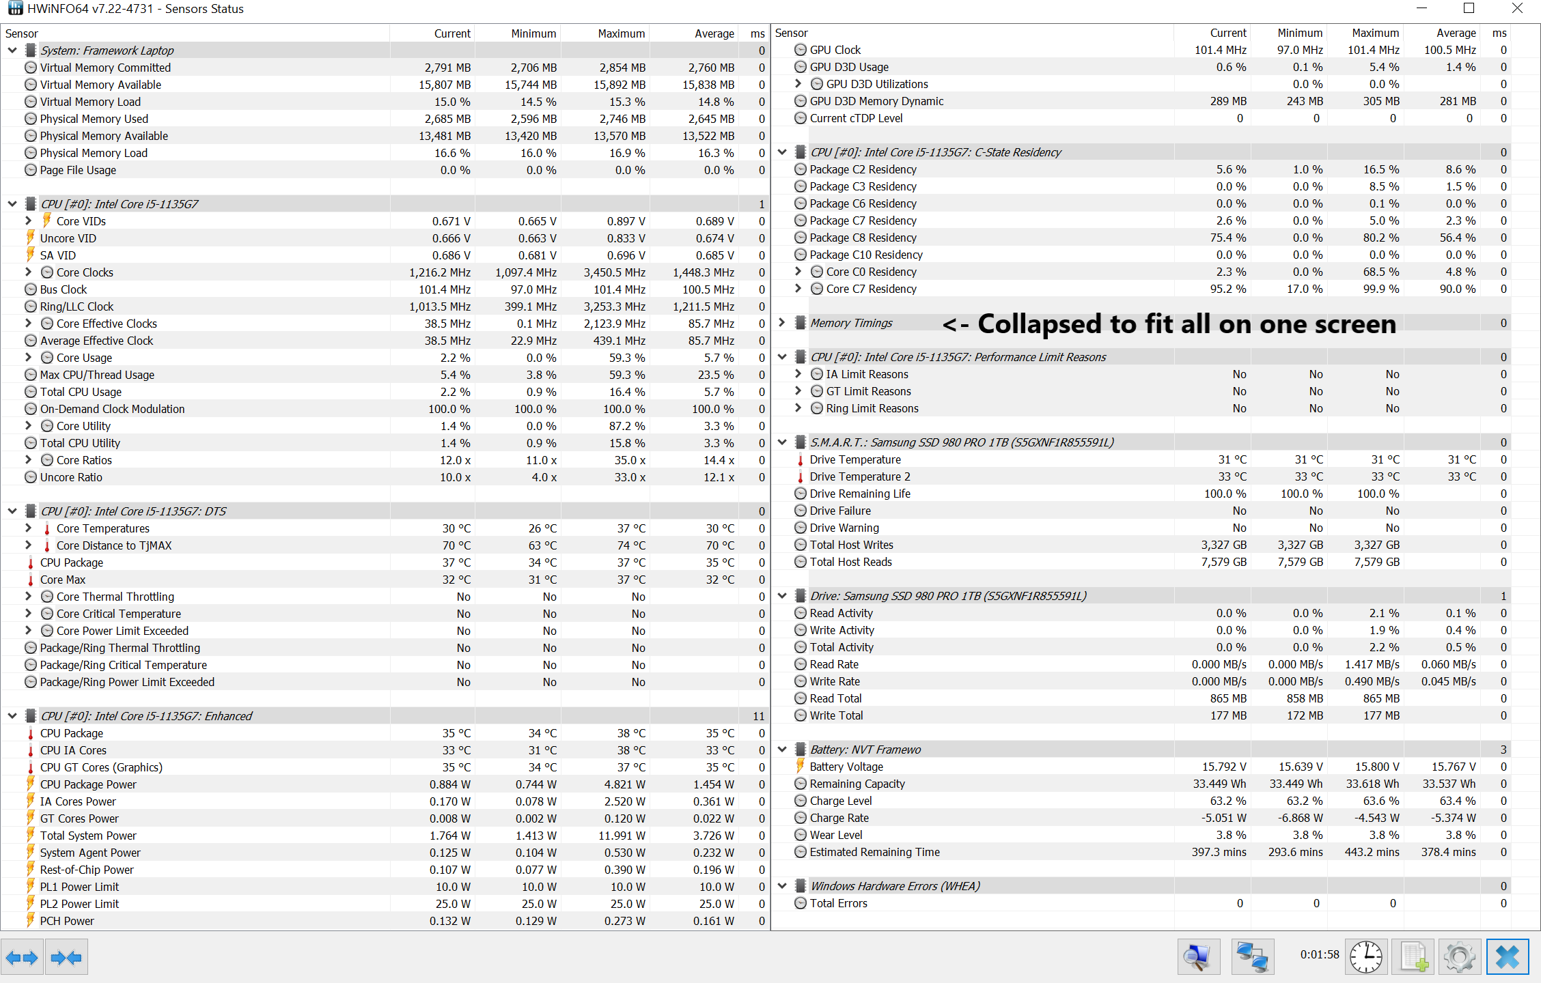Open the remote network monitors icon
1541x983 pixels.
coord(1252,957)
